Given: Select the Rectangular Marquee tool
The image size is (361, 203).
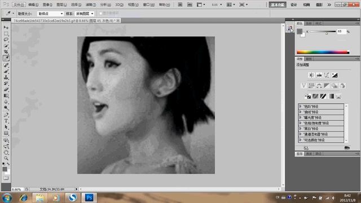Looking at the screenshot, I should tap(6, 34).
